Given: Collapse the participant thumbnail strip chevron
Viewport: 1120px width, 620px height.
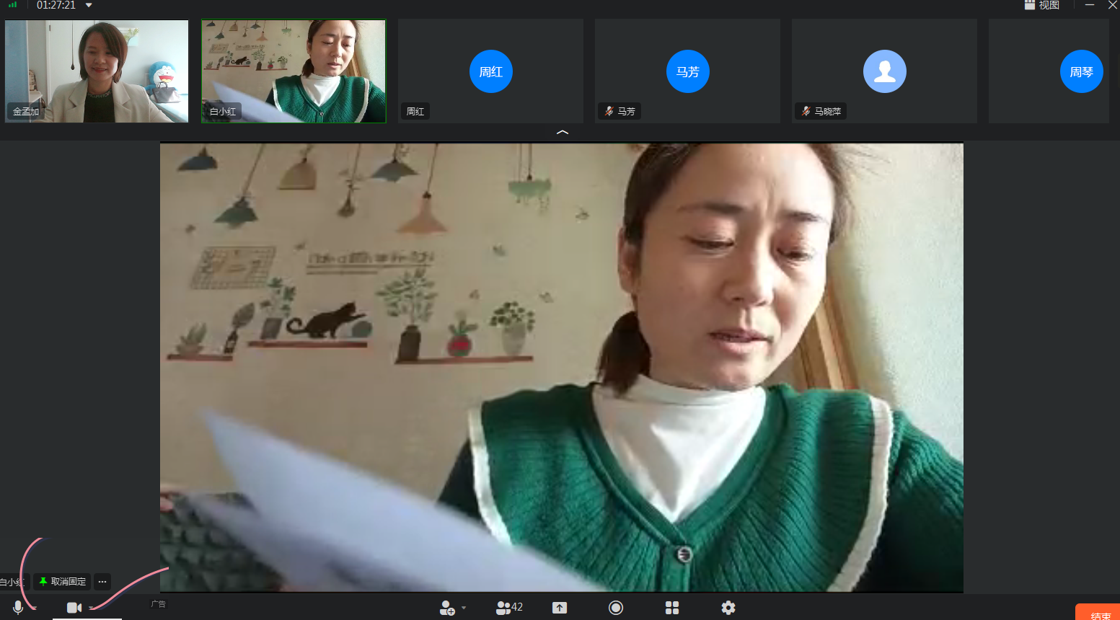Looking at the screenshot, I should (x=563, y=133).
